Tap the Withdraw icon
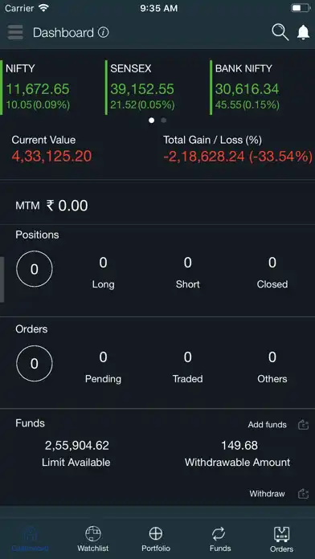This screenshot has height=559, width=315. coord(303,494)
